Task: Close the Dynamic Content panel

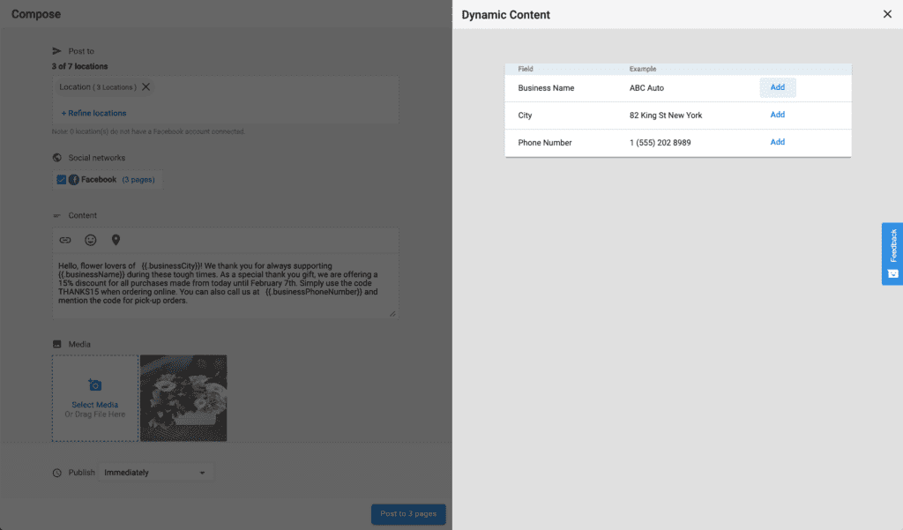Action: (x=887, y=14)
